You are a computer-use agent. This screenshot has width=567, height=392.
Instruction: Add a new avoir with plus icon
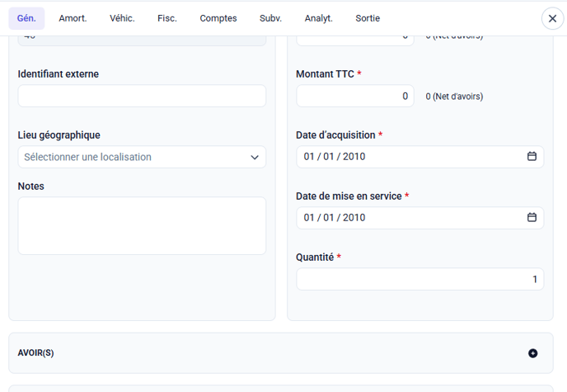click(532, 353)
